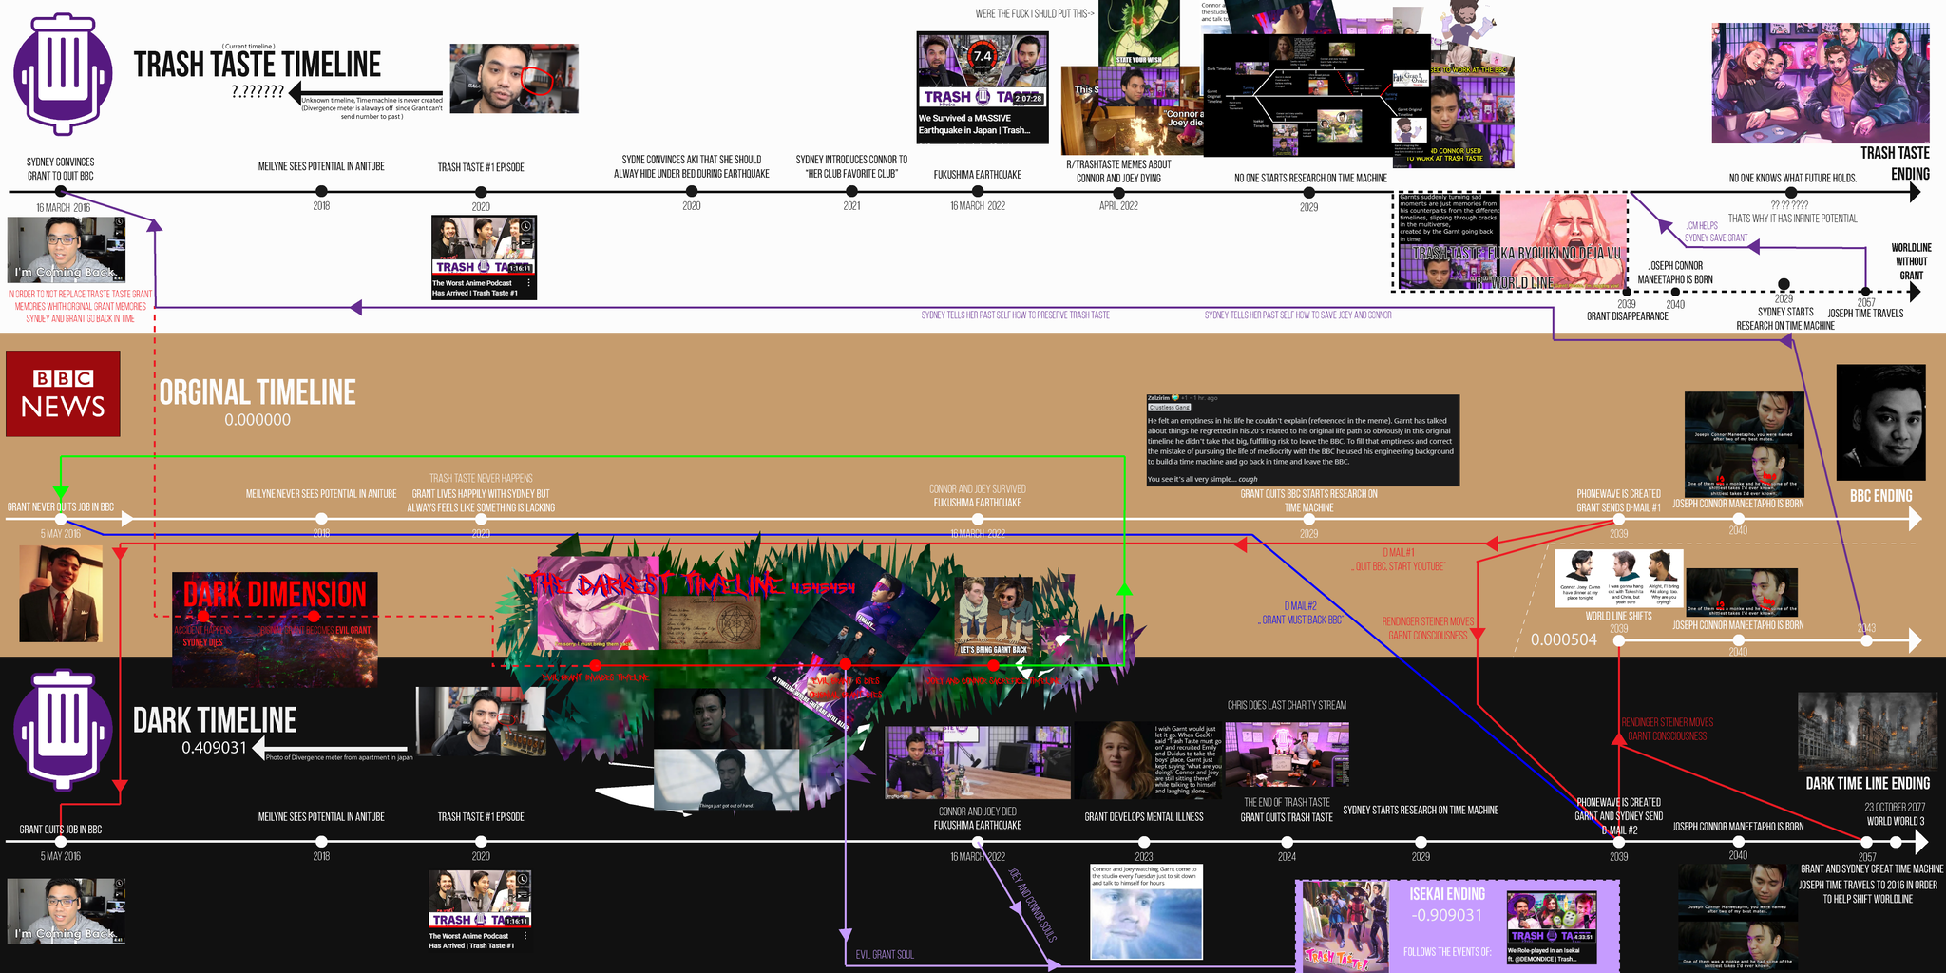Click the Trash Taste logo on Dark Timeline
Screen dimensions: 1946x973
[64, 732]
